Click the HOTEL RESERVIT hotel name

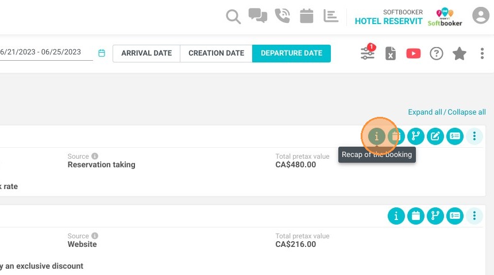click(388, 21)
